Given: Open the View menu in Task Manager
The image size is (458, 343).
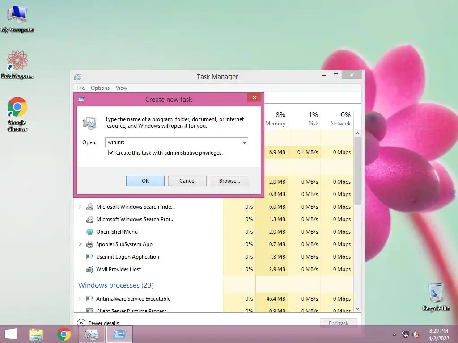Looking at the screenshot, I should pos(121,88).
